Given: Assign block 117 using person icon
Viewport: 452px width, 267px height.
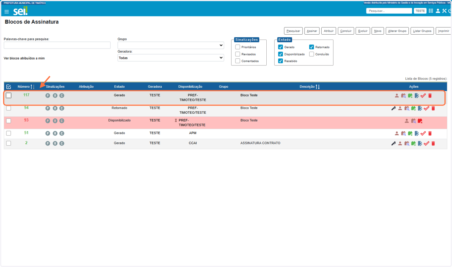Looking at the screenshot, I should point(397,96).
